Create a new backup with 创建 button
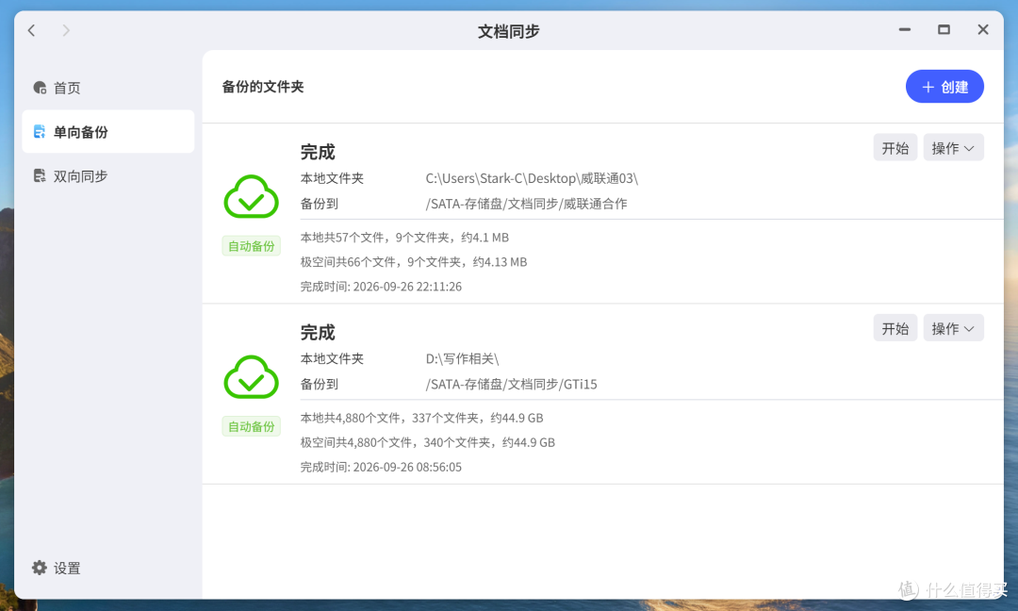The height and width of the screenshot is (611, 1018). pyautogui.click(x=944, y=87)
